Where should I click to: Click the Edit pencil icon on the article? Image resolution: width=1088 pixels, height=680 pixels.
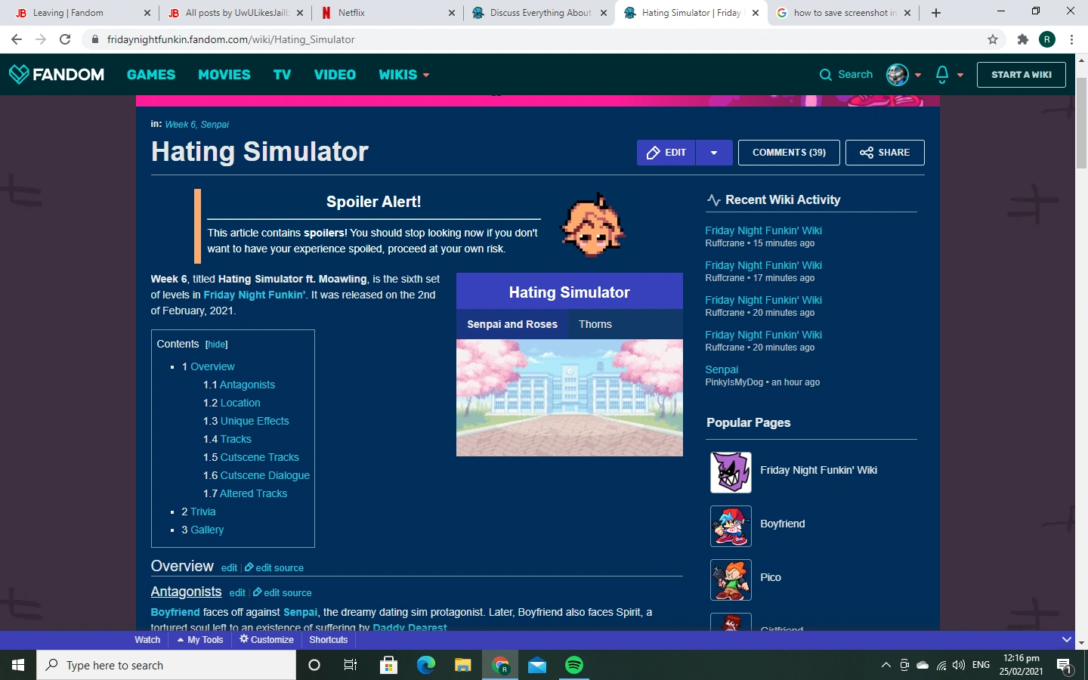[x=653, y=152]
